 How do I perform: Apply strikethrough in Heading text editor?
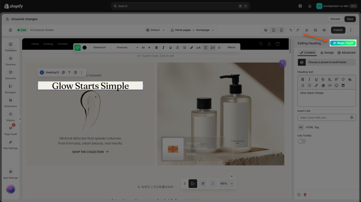pos(323,79)
